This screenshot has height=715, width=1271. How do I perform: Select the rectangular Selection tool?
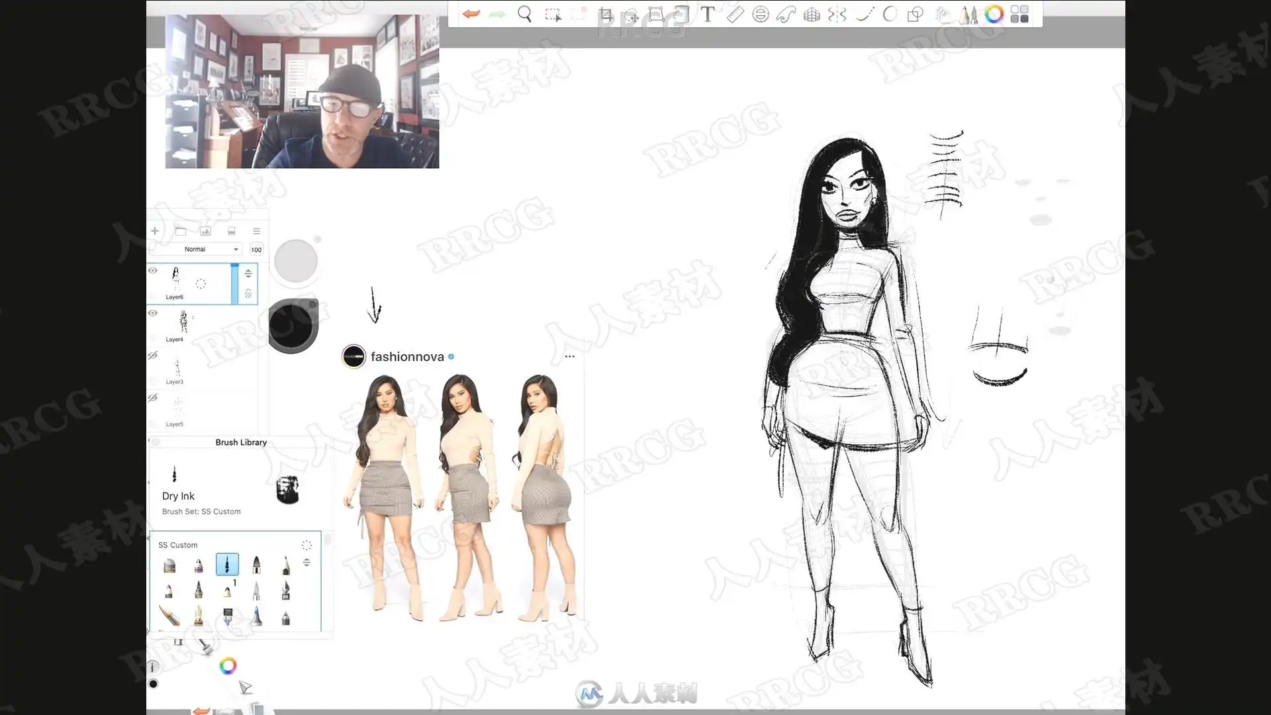(x=552, y=14)
